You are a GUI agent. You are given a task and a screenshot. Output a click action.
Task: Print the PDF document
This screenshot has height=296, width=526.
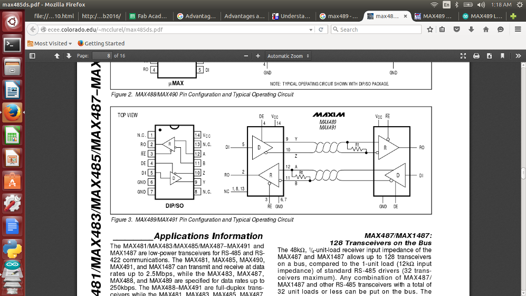pos(476,56)
